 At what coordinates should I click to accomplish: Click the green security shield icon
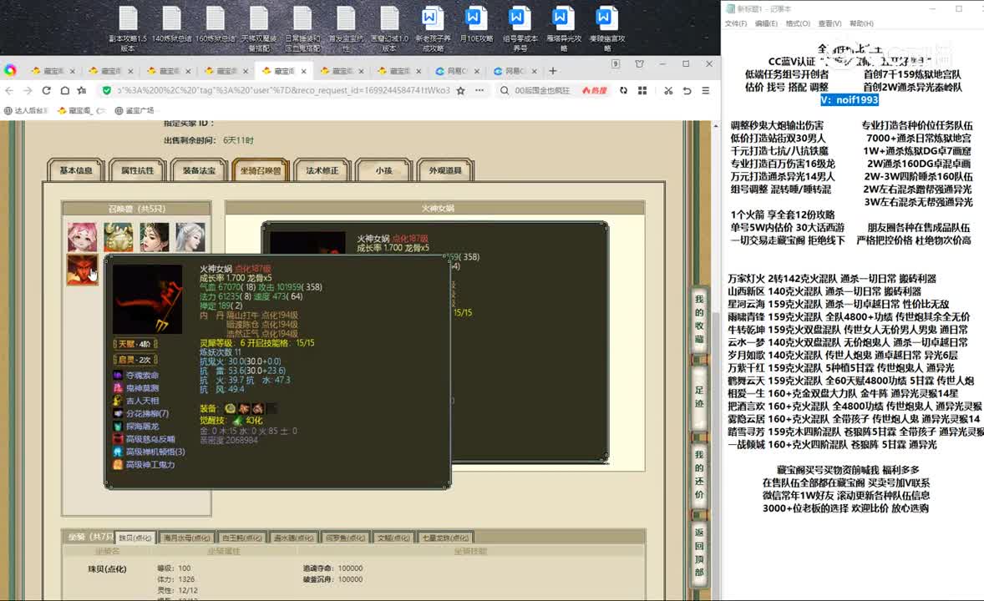[x=107, y=90]
